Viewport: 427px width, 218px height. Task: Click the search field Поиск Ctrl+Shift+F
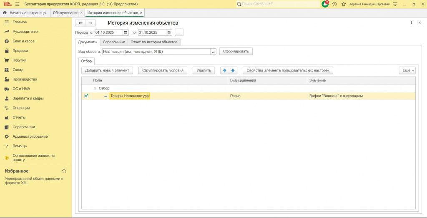(x=280, y=4)
